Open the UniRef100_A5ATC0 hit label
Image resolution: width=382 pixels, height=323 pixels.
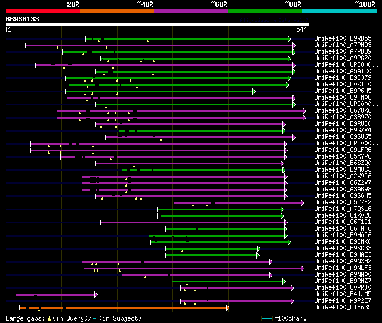pos(343,72)
